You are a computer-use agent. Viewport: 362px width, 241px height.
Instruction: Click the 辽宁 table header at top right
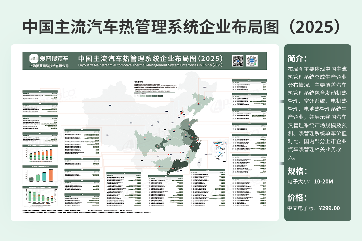pos(249,81)
